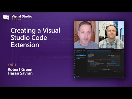The height and width of the screenshot is (99, 132).
Task: Select Hasan Savran's webcam video thumbnail
Action: click(112, 35)
